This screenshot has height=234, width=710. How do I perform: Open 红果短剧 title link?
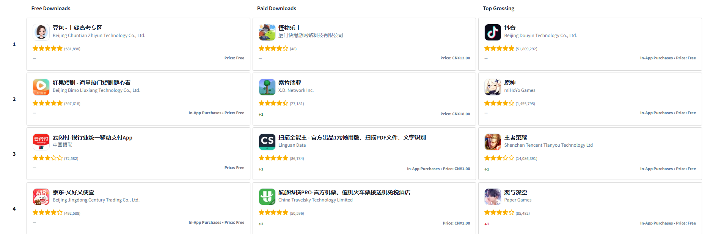tap(92, 83)
